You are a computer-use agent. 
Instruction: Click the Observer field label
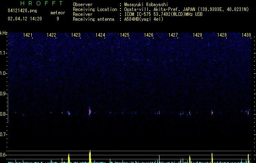point(83,4)
